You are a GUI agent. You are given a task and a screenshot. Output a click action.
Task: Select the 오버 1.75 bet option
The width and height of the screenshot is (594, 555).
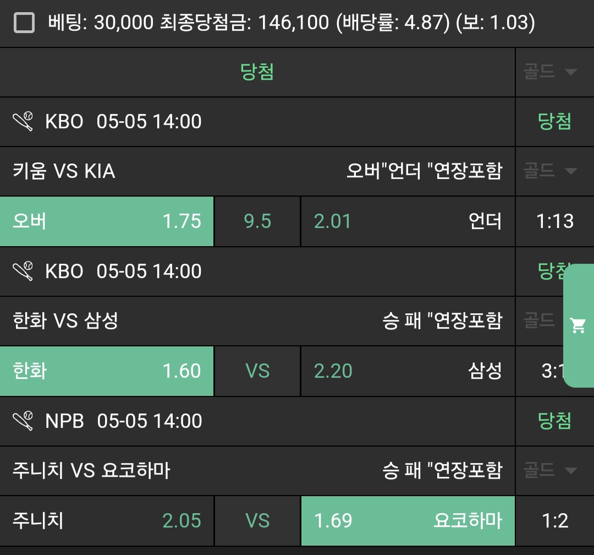107,221
